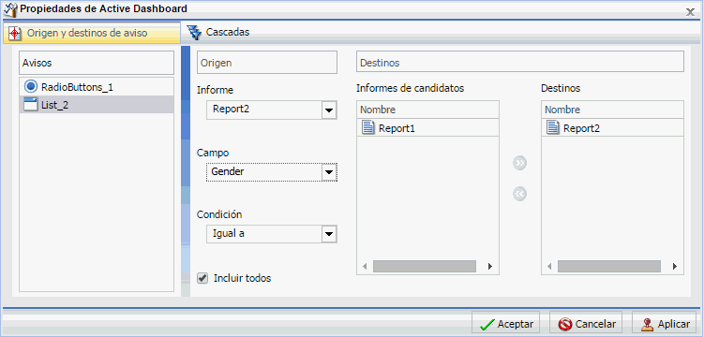Click the Aplicar button
The image size is (704, 337).
pyautogui.click(x=666, y=324)
